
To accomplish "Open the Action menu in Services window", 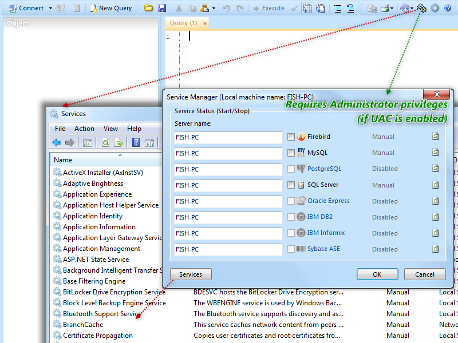I will pos(84,129).
